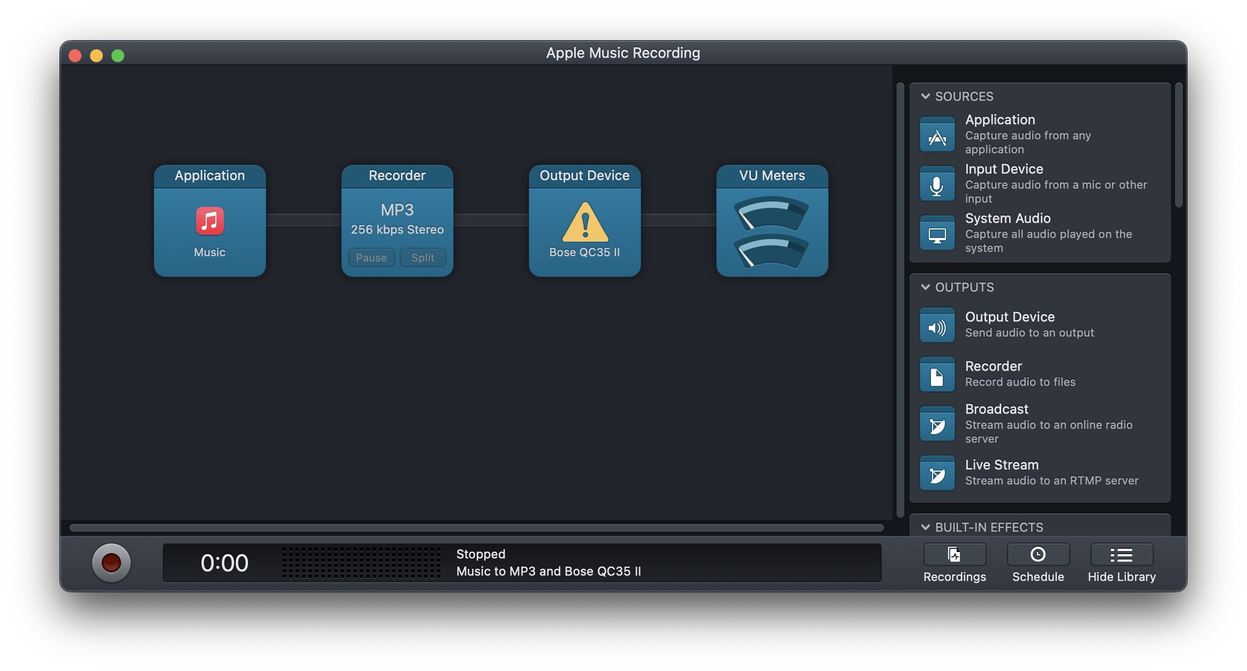Click the Live Stream icon
1247x671 pixels.
[937, 473]
